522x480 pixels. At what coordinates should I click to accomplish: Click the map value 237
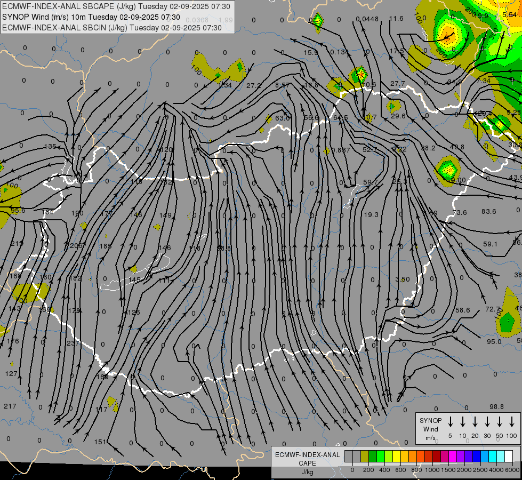(73, 343)
